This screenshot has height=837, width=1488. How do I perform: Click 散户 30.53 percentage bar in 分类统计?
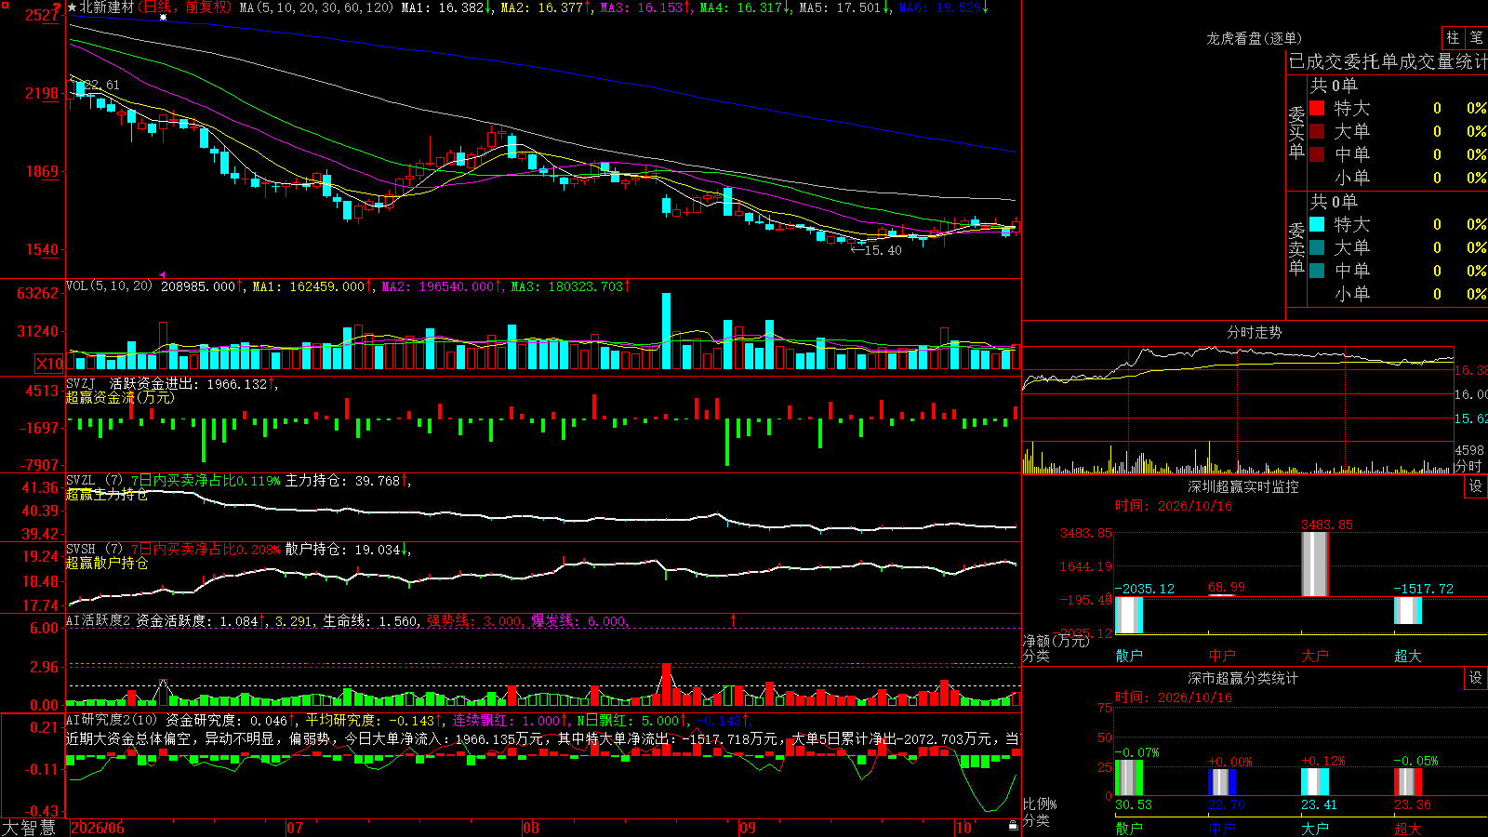point(1129,778)
